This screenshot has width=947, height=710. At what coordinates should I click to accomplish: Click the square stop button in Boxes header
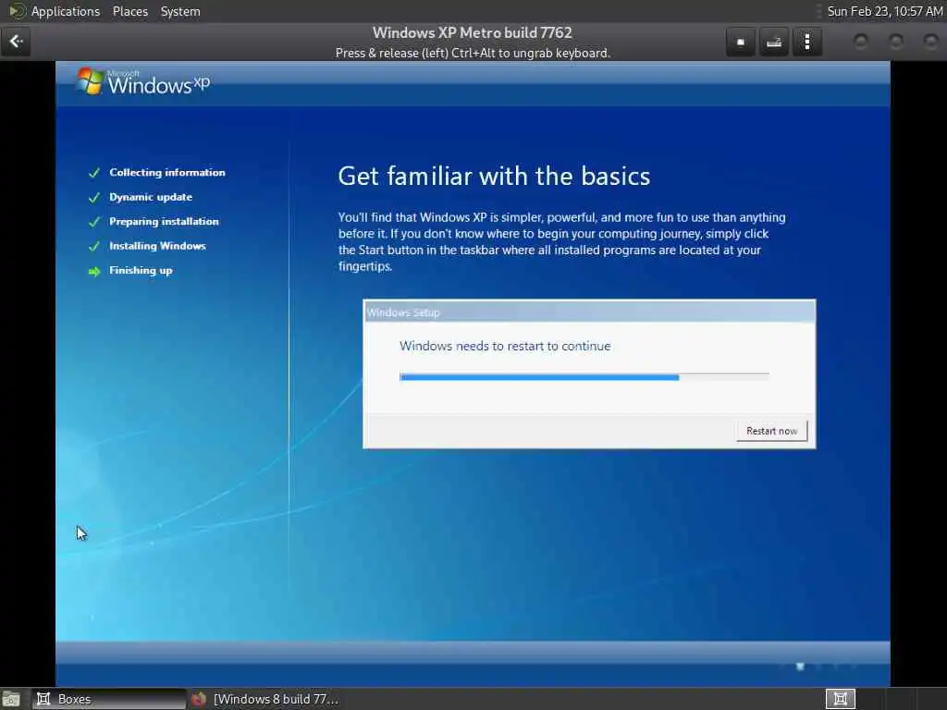click(741, 42)
